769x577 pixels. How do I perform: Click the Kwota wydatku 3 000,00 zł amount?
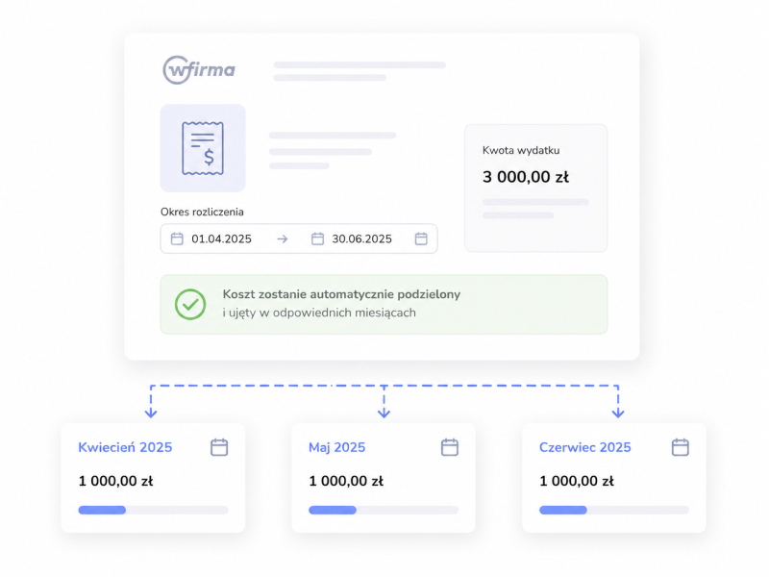[x=526, y=177]
